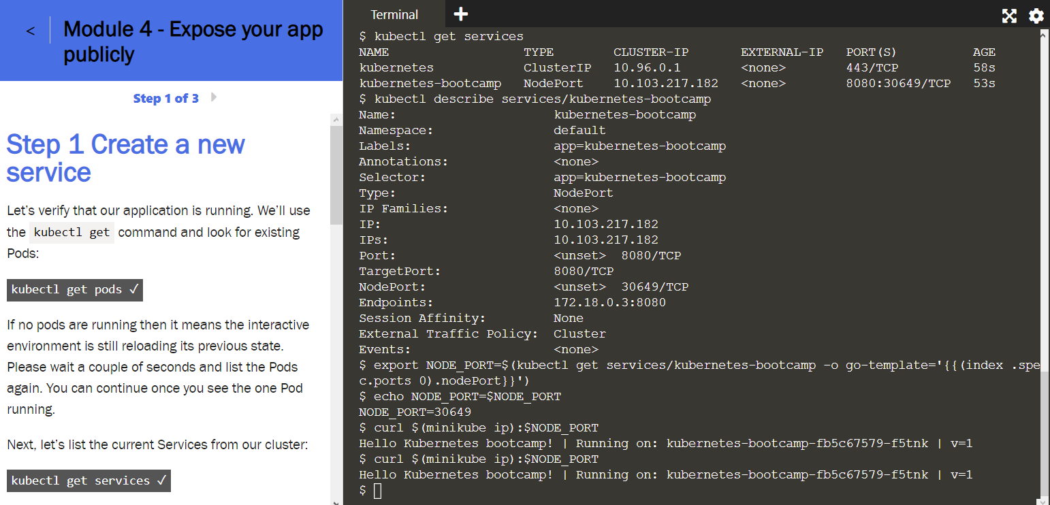Click the 'export NODE_PORT=' command line
The height and width of the screenshot is (505, 1050).
pos(699,373)
